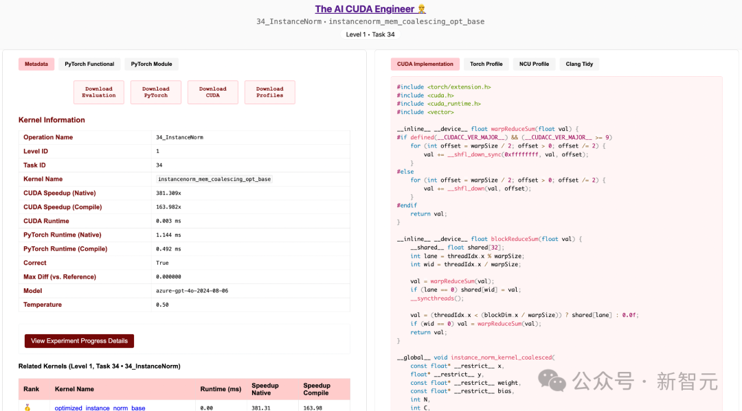This screenshot has width=742, height=411.
Task: Click the Speedup Native cell 381.31
Action: click(x=261, y=408)
